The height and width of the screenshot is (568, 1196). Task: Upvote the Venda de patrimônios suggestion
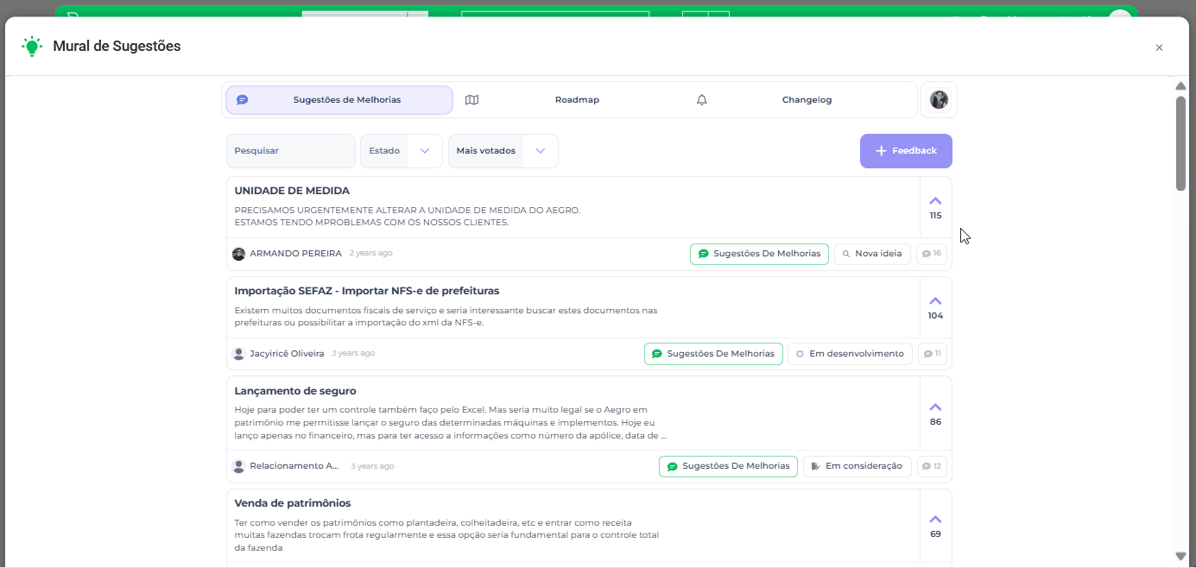[x=935, y=519]
